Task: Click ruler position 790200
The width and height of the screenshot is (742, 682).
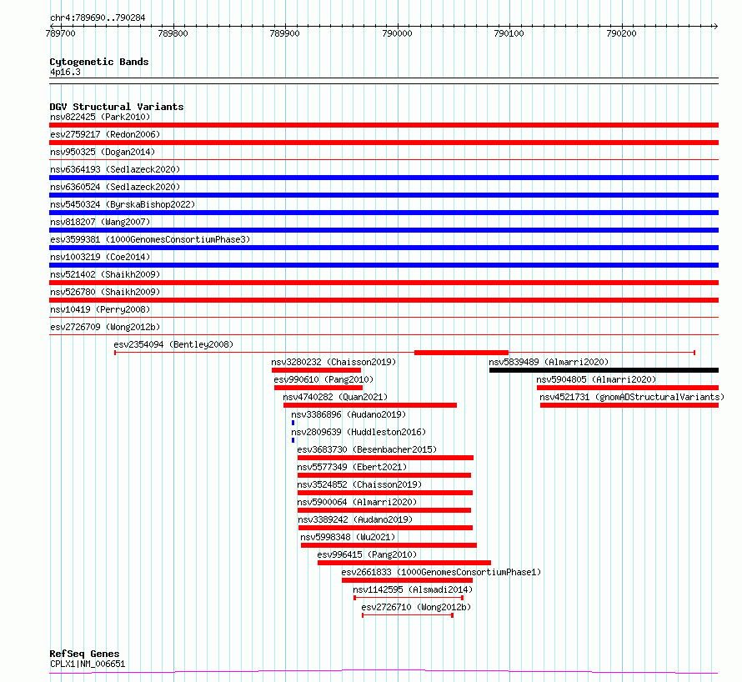Action: [621, 33]
